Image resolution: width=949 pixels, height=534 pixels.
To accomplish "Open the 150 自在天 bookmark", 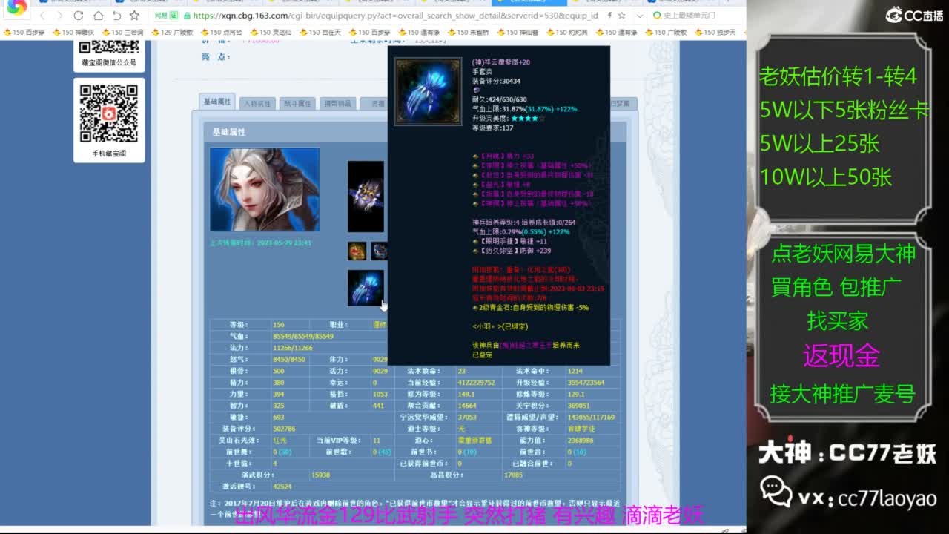I will pyautogui.click(x=320, y=33).
